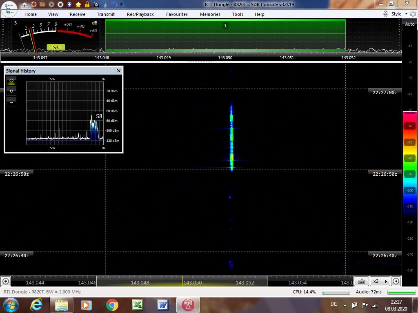Open the folder icon in the title bar
The image size is (418, 313).
click(42, 4)
